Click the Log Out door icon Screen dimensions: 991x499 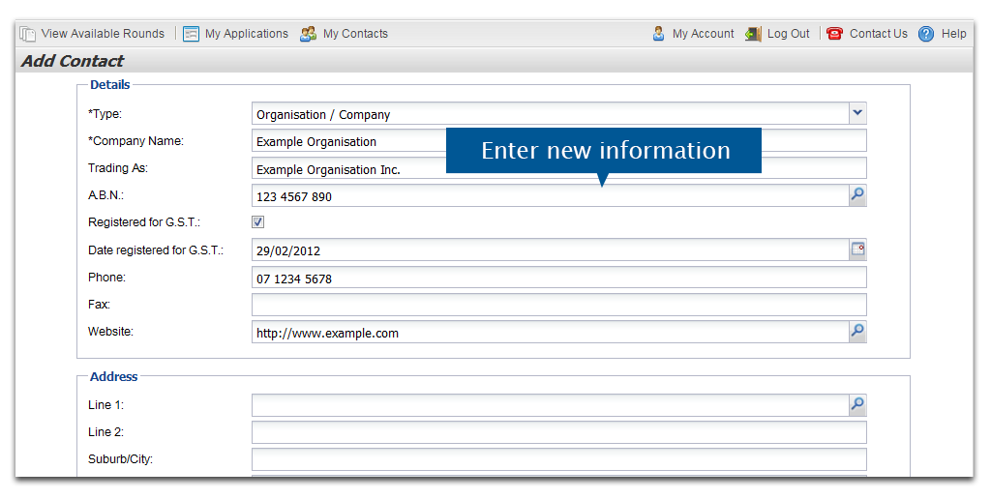[753, 34]
